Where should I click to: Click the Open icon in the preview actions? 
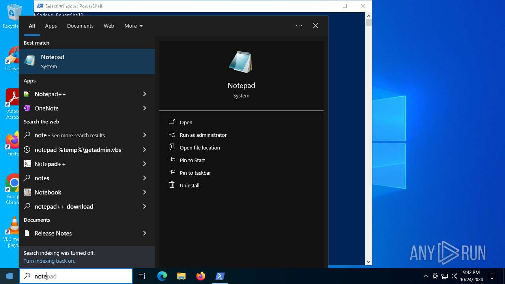[172, 122]
